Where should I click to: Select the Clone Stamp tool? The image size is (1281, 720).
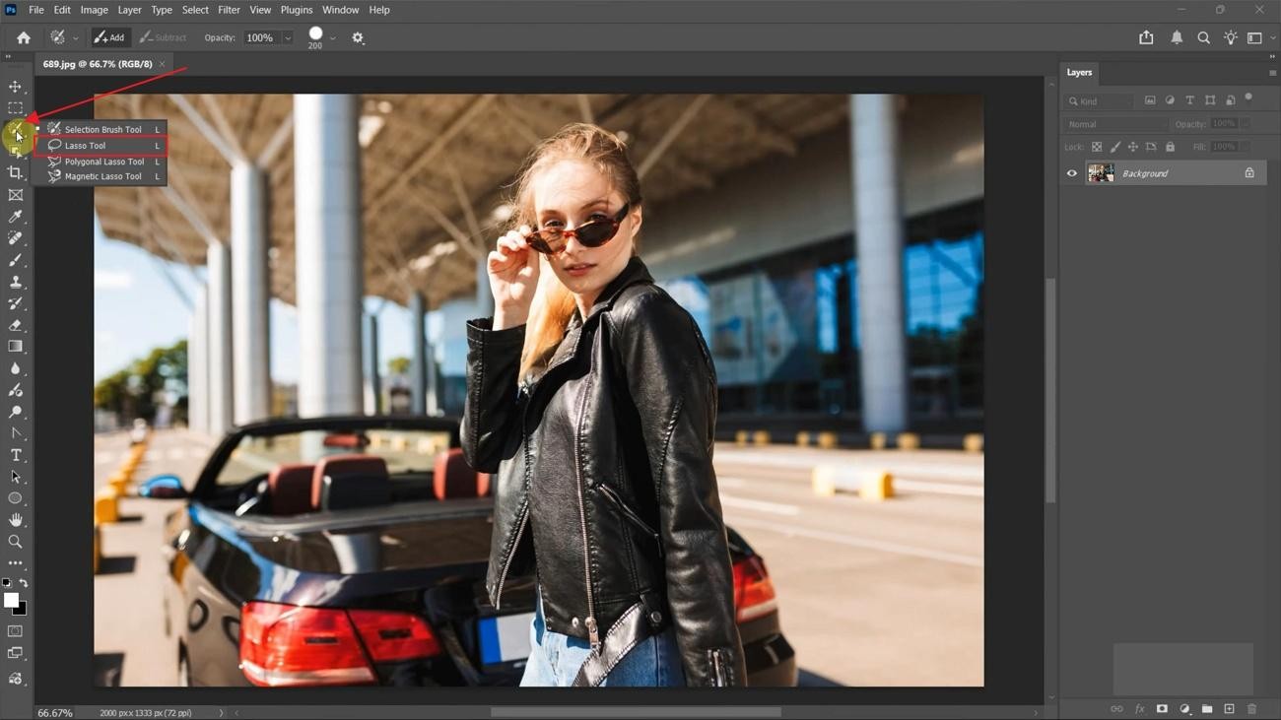coord(15,282)
